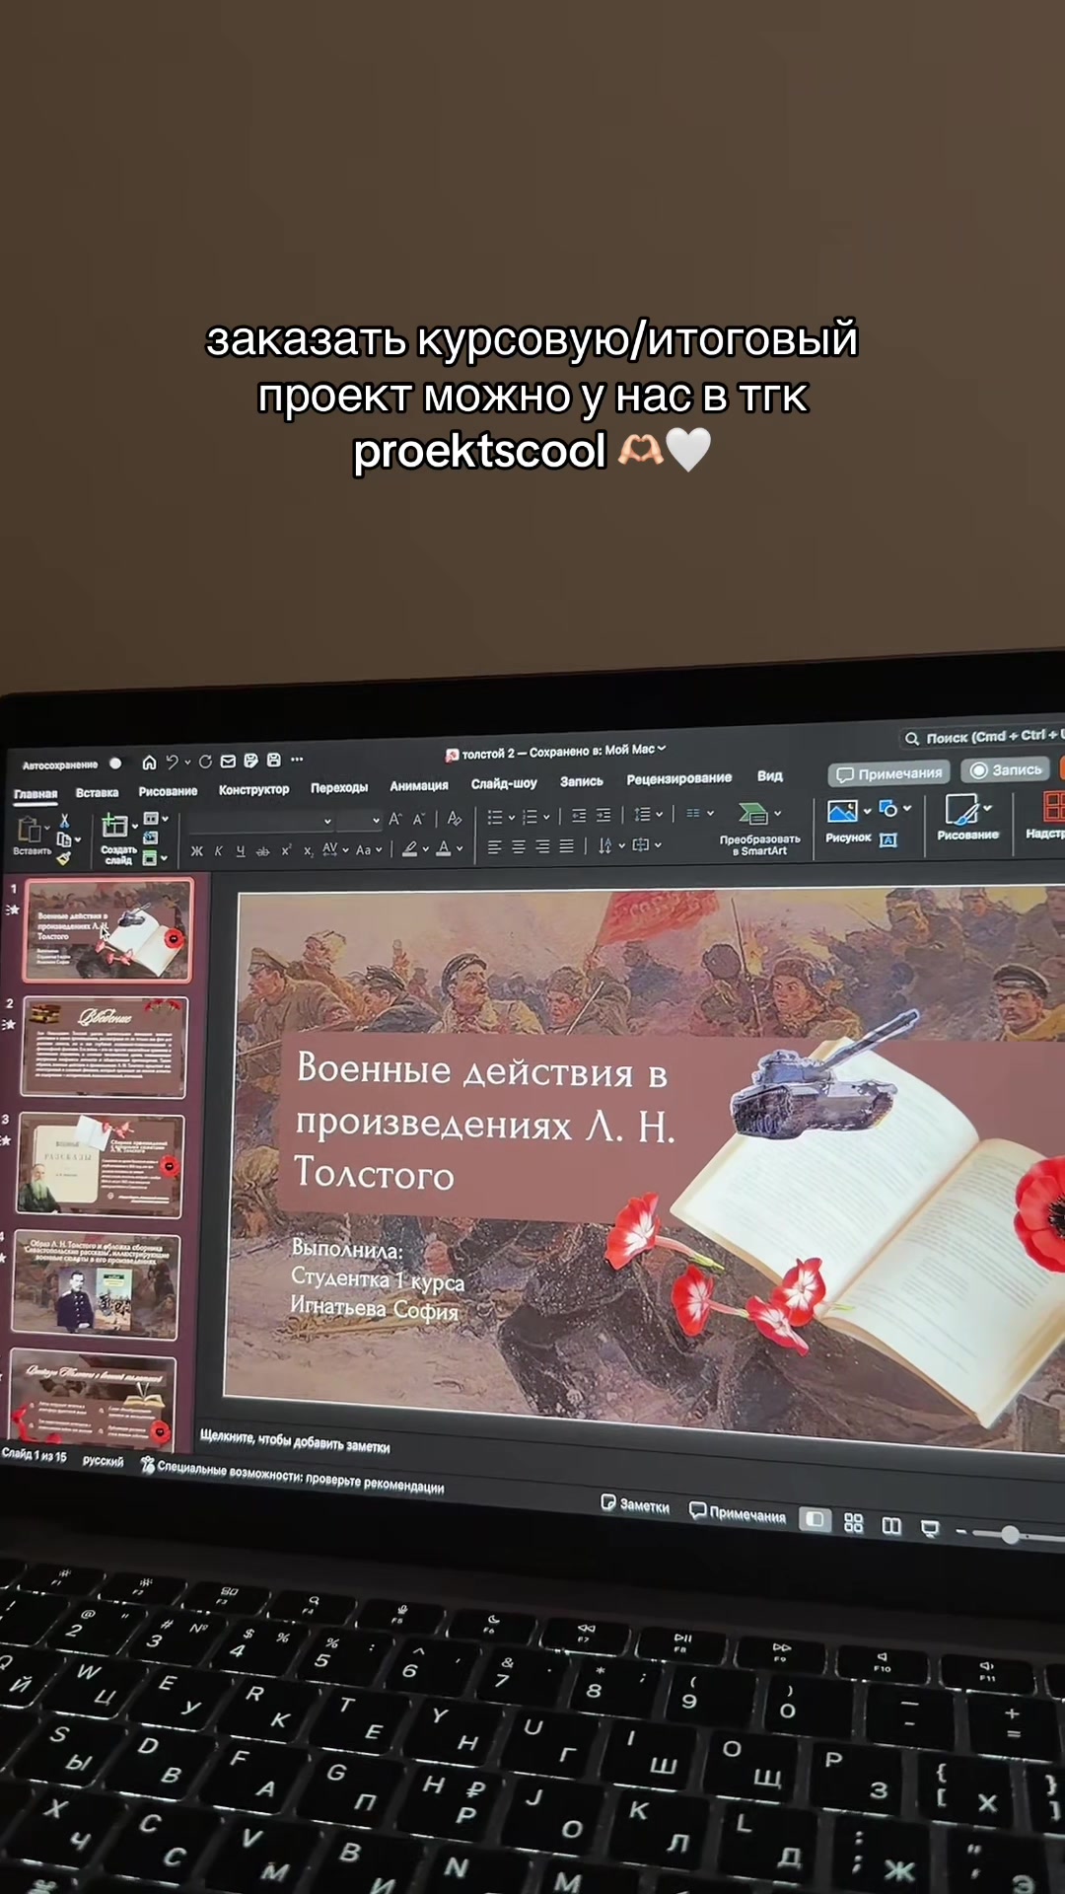Decrease font size
Image resolution: width=1065 pixels, height=1894 pixels.
point(419,819)
